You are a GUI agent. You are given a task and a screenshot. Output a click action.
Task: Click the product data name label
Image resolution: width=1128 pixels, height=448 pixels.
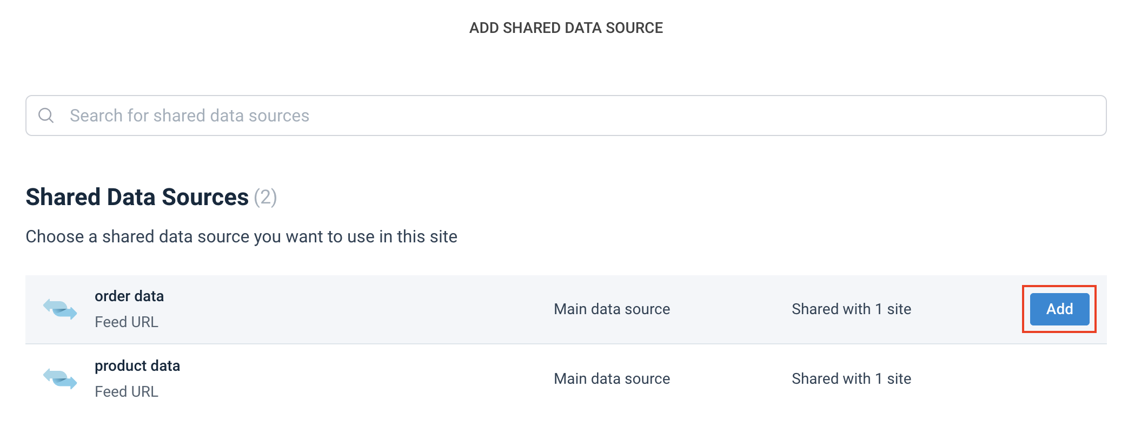137,365
